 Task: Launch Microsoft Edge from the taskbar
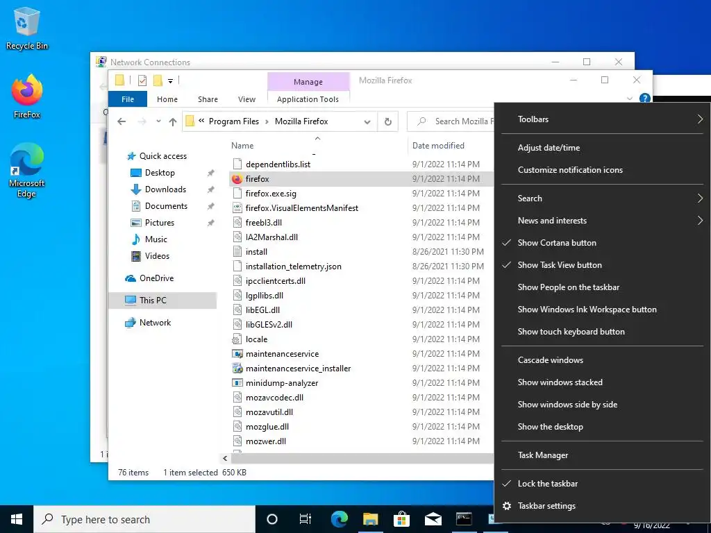tap(339, 519)
